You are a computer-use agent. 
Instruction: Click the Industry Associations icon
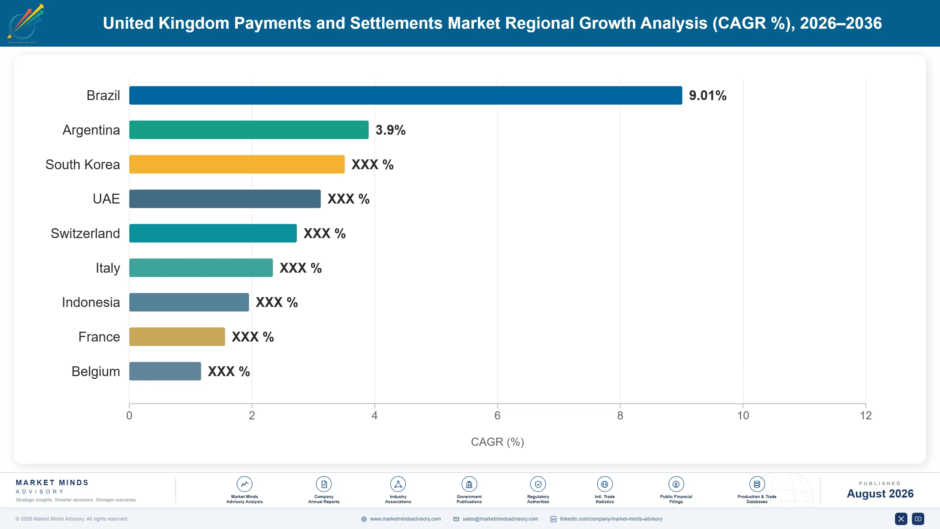pyautogui.click(x=398, y=484)
